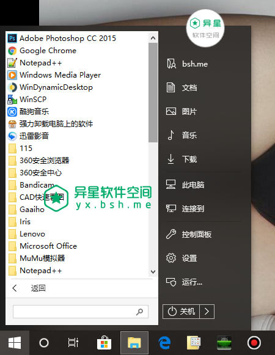
Task: Launch Microsoft Edge from taskbar
Action: [164, 343]
